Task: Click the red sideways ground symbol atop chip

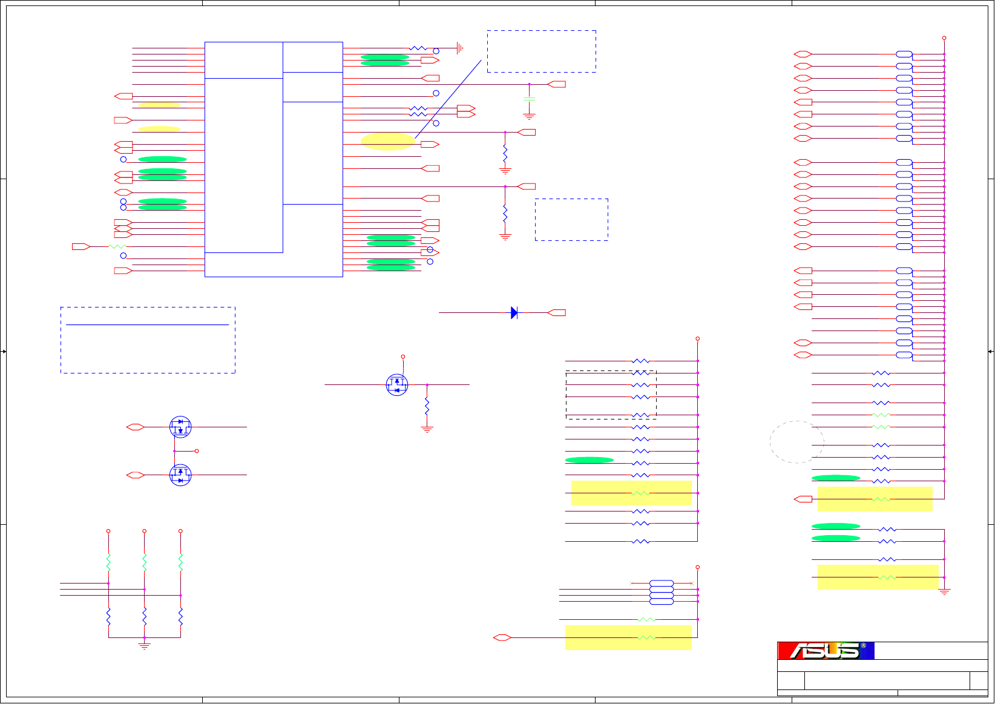Action: (460, 48)
